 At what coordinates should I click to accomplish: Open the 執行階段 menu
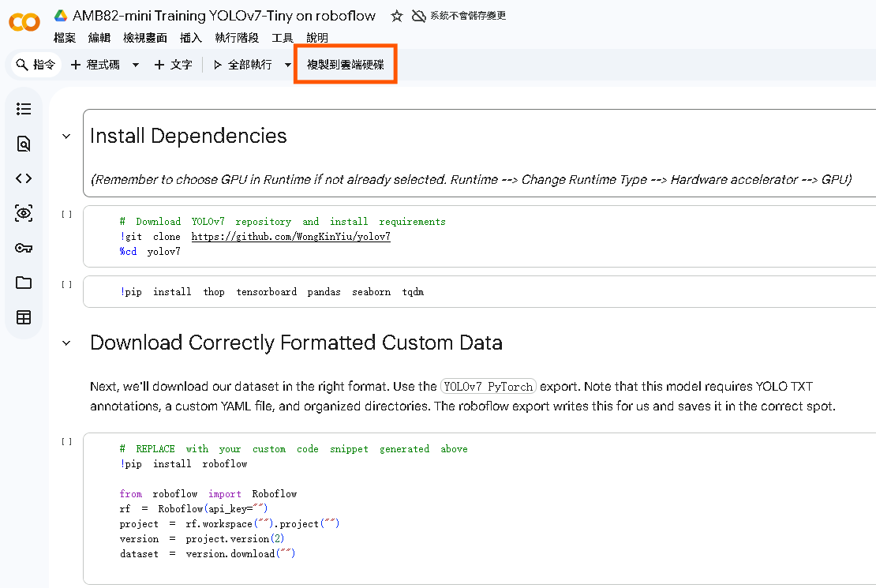tap(237, 37)
